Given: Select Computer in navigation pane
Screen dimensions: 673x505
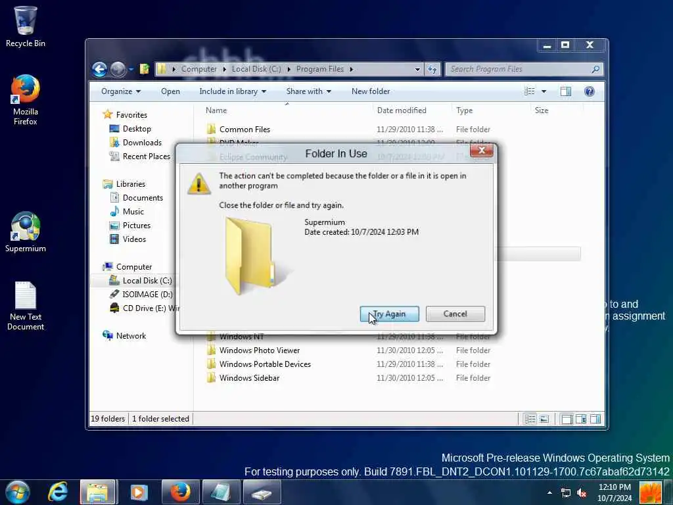Looking at the screenshot, I should click(128, 267).
